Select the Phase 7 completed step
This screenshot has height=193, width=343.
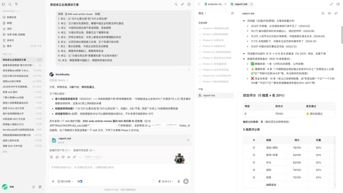215,82
